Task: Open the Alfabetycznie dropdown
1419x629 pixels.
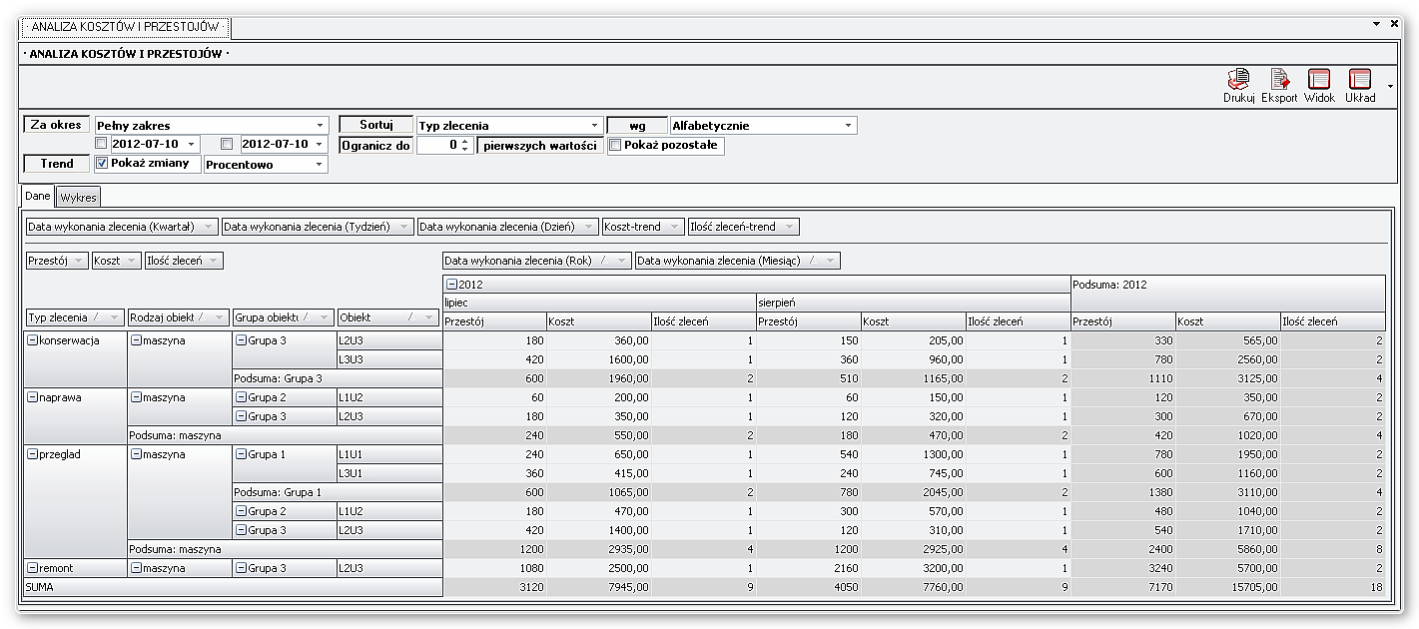Action: tap(848, 126)
